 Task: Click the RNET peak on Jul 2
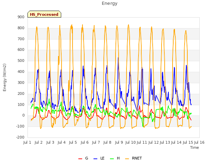pos(37,27)
